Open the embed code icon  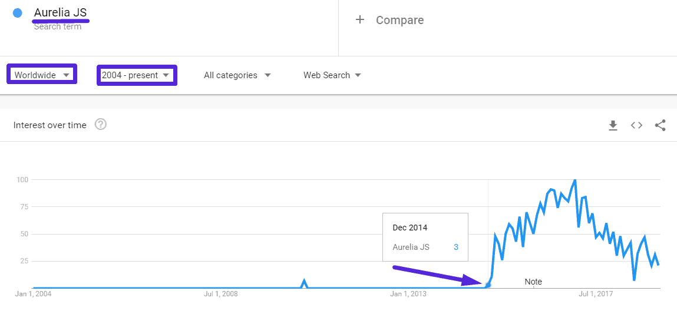tap(636, 125)
